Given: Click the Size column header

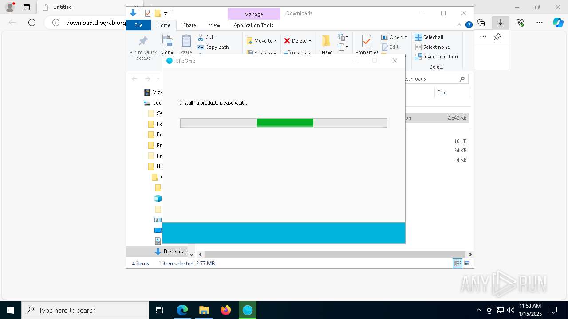Looking at the screenshot, I should [x=451, y=93].
